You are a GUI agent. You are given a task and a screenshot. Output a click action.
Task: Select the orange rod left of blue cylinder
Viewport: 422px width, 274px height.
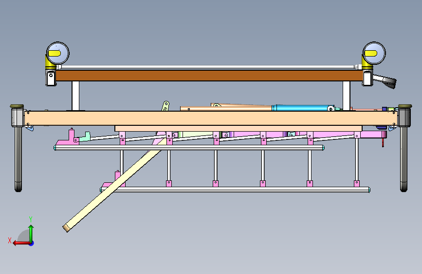coord(226,108)
